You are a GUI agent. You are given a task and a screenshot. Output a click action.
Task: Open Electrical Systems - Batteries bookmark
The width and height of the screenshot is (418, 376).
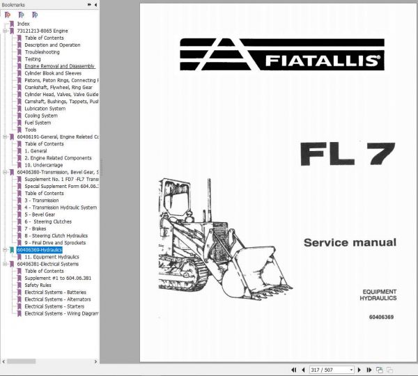pos(56,292)
